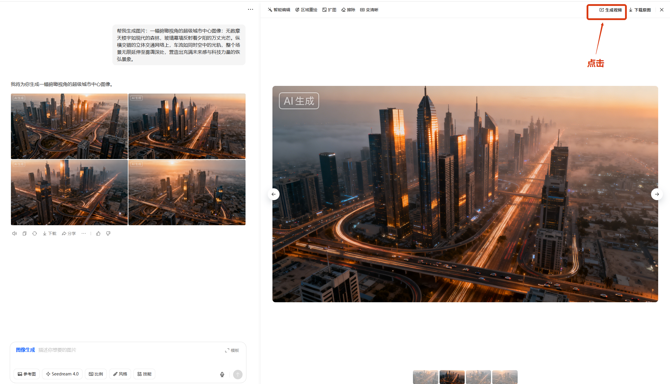
Task: Click the regenerate refresh icon
Action: 35,233
